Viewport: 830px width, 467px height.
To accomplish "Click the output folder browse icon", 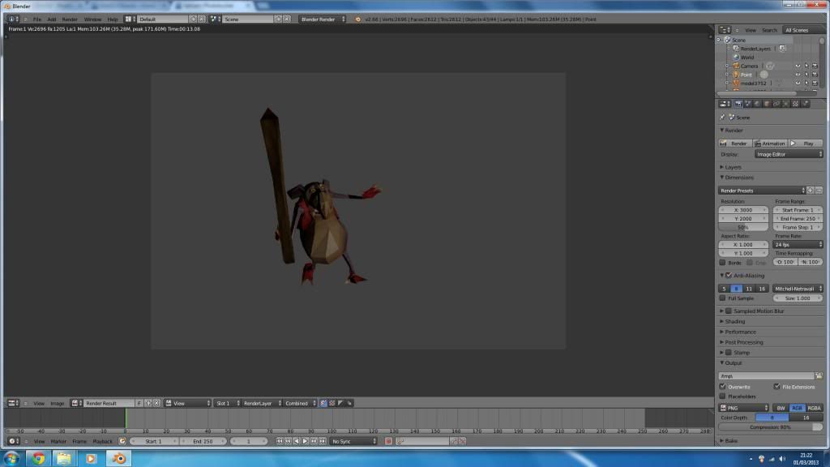I will [819, 376].
